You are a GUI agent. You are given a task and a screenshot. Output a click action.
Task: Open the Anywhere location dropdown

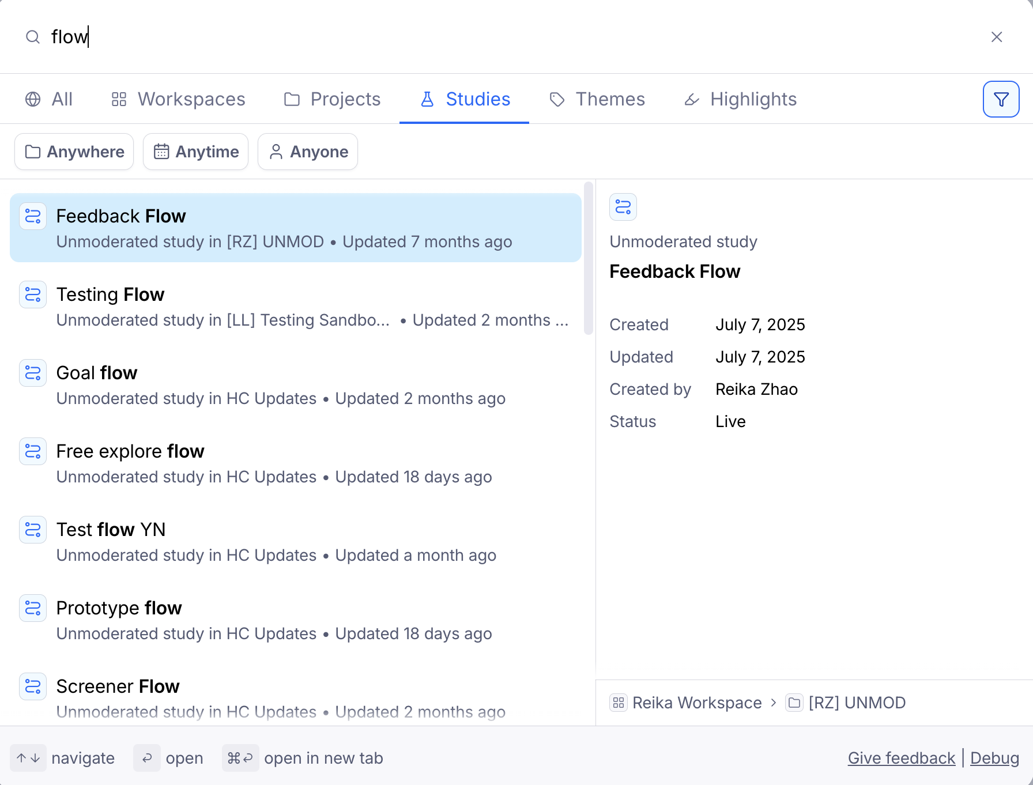point(74,152)
